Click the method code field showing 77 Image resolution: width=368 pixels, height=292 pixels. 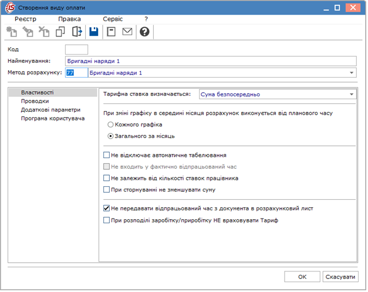coord(77,73)
